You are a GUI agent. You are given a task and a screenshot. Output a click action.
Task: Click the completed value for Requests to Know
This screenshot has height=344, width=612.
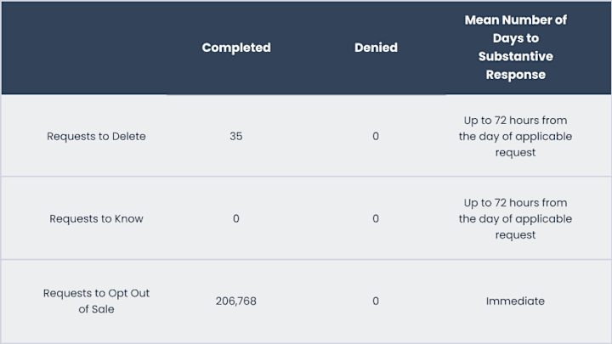(x=236, y=218)
